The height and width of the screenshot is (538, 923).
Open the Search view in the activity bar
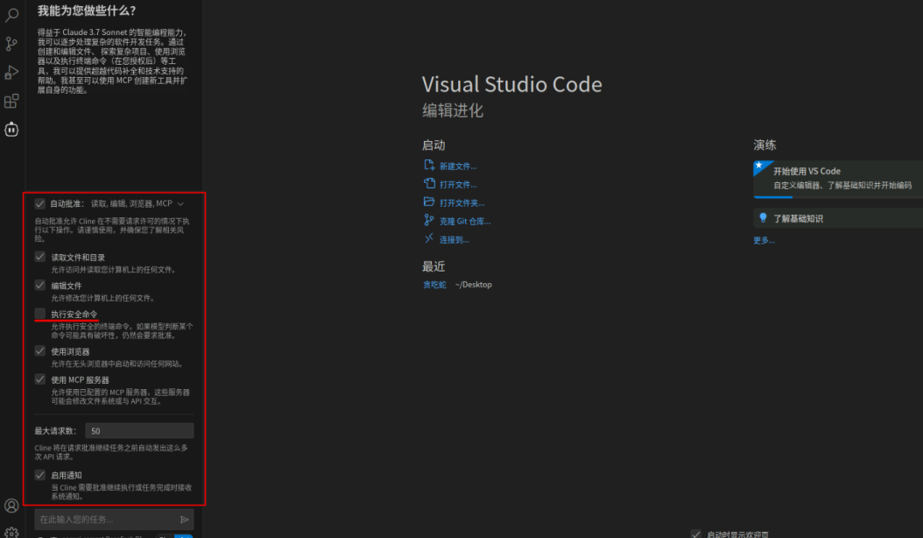point(11,14)
